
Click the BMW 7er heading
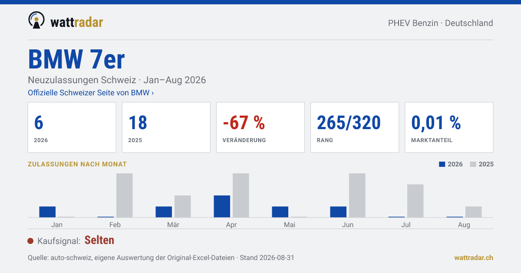coord(76,60)
